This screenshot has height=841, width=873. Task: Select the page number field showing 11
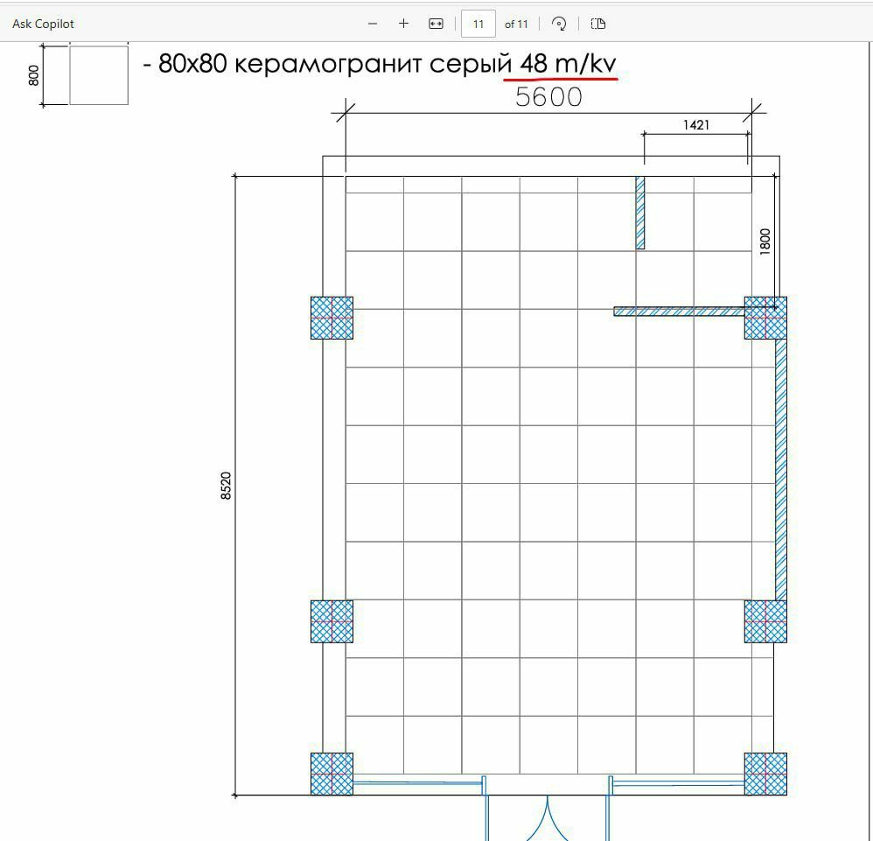click(478, 24)
